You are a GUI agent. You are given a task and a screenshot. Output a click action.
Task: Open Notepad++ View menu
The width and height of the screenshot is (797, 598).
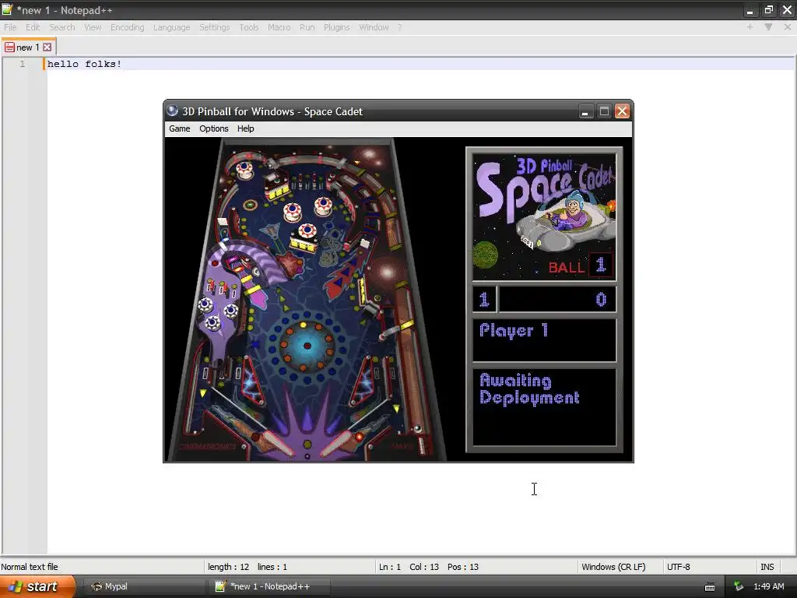pos(93,27)
